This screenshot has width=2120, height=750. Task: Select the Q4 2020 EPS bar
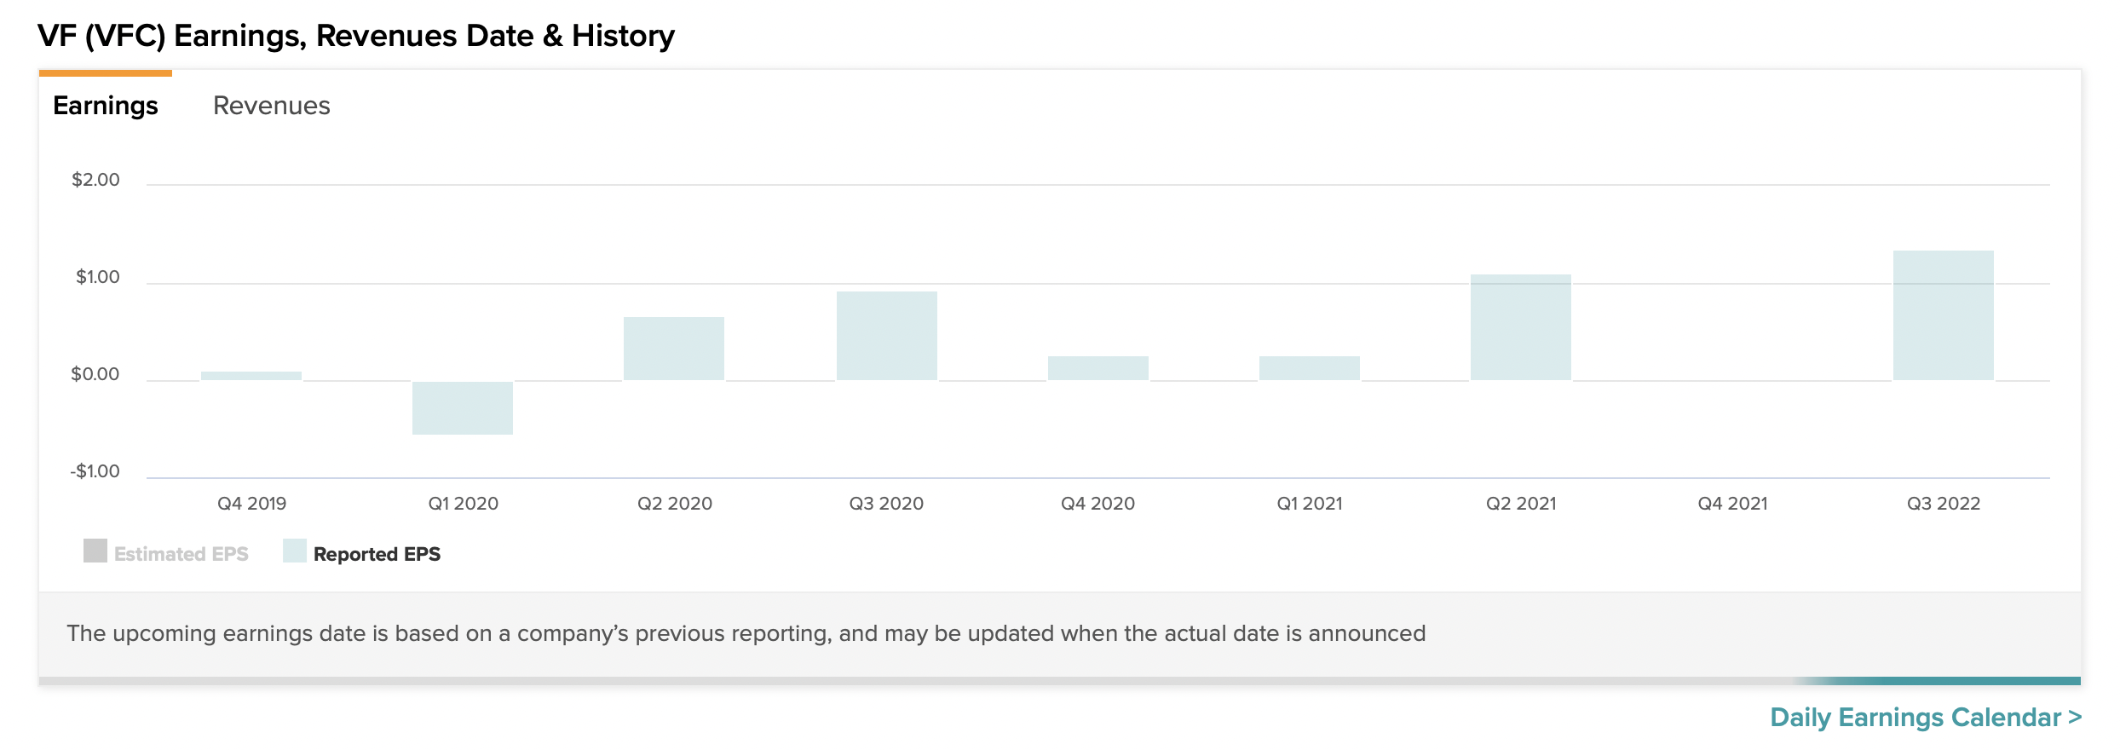pyautogui.click(x=1098, y=368)
